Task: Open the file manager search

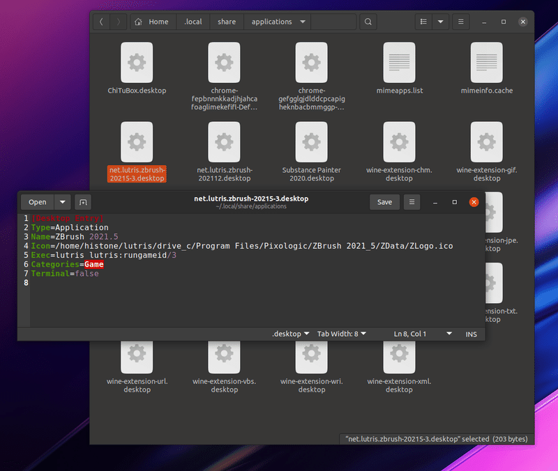Action: pos(368,22)
